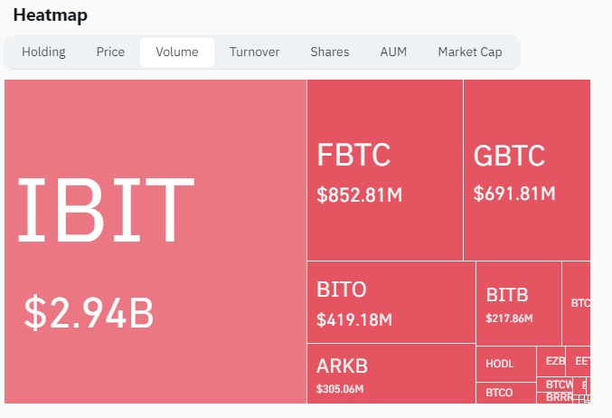612x418 pixels.
Task: Click the HODL tile
Action: tap(505, 364)
